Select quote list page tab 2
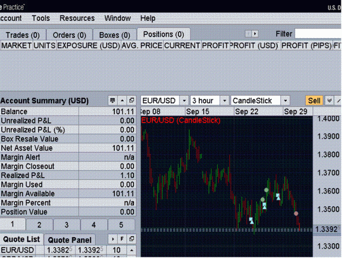 (39, 225)
